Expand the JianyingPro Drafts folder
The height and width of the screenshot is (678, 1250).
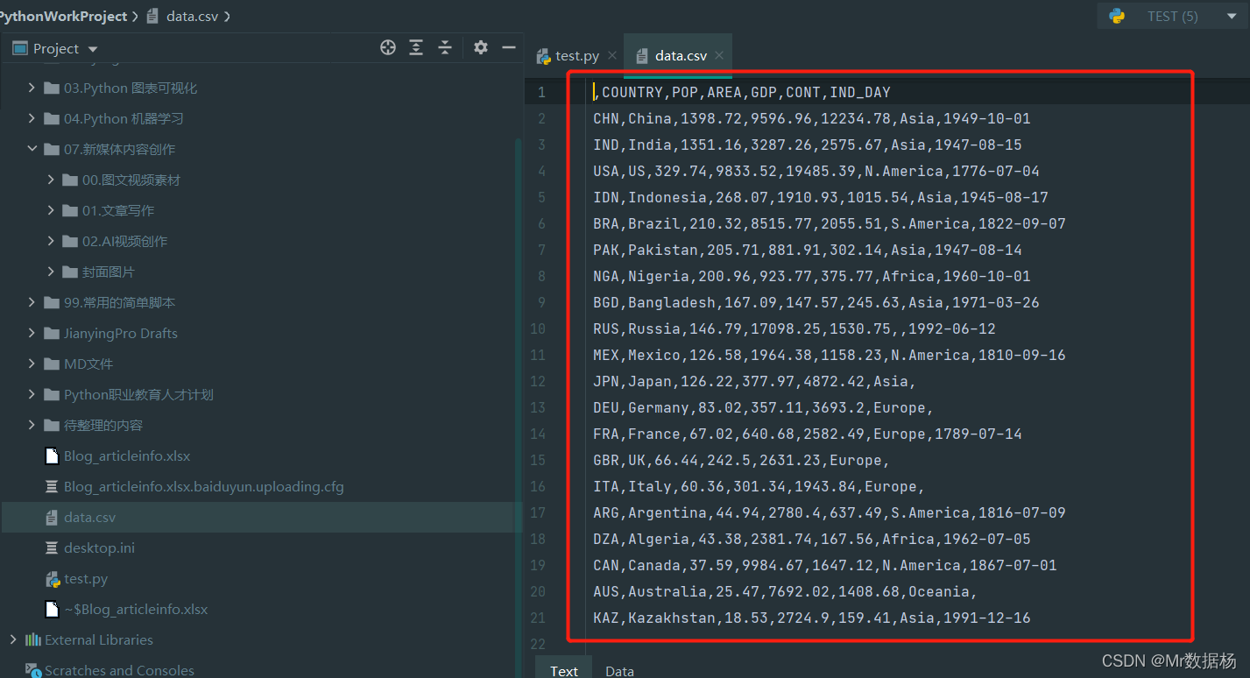tap(32, 333)
